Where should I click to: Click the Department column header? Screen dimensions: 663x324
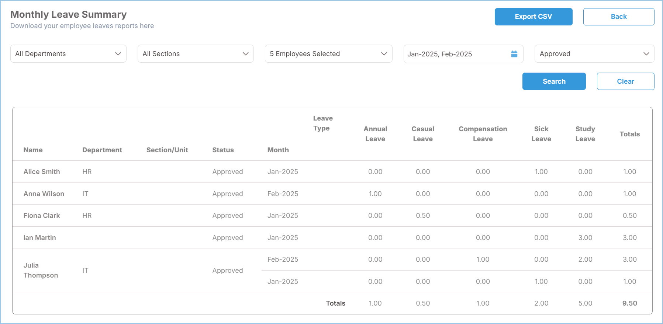[x=102, y=150]
